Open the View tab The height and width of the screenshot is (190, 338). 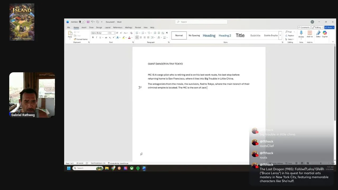click(x=145, y=27)
